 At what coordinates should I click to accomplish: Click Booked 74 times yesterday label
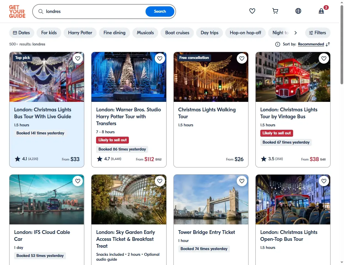click(204, 249)
